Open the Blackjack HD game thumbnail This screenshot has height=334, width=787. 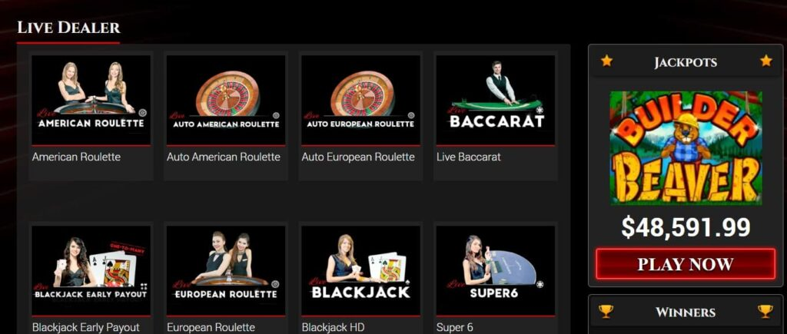360,270
